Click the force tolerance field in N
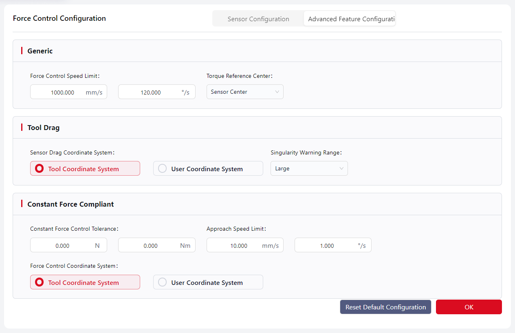This screenshot has width=515, height=333. 63,246
